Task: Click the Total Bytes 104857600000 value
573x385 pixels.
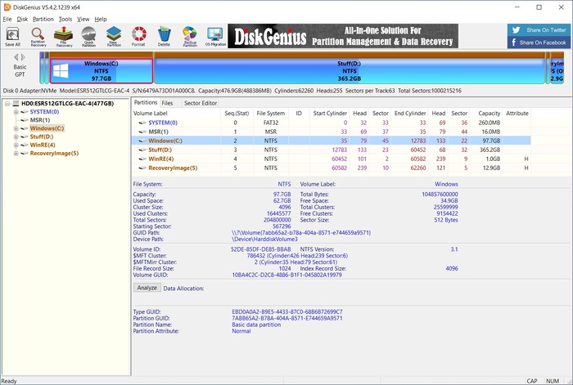Action: [x=440, y=195]
